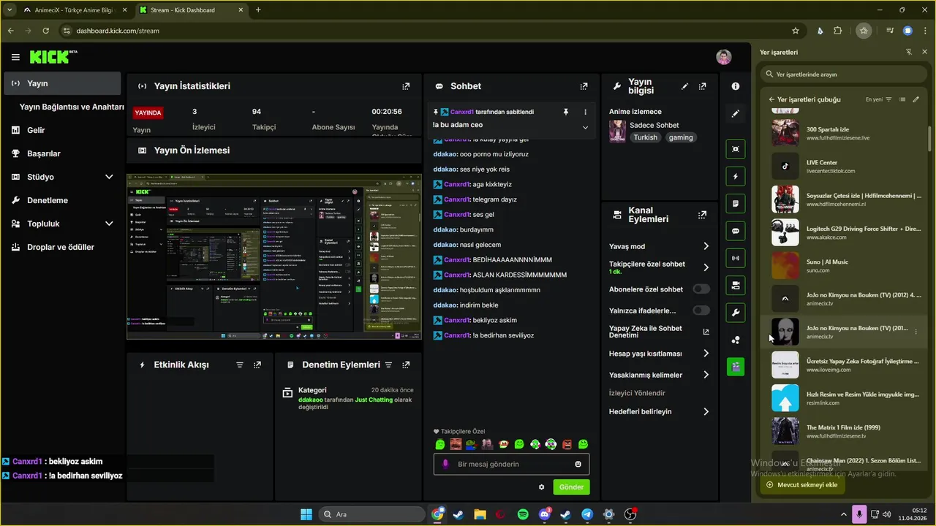Viewport: 936px width, 526px height.
Task: Edit stream info with the Yayın bilgisi pencil
Action: (684, 86)
